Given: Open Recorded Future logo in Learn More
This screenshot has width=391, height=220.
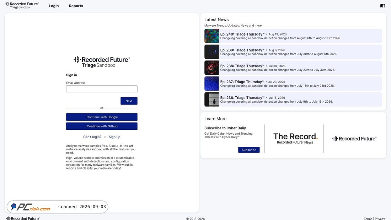Looking at the screenshot, I should coord(354,139).
